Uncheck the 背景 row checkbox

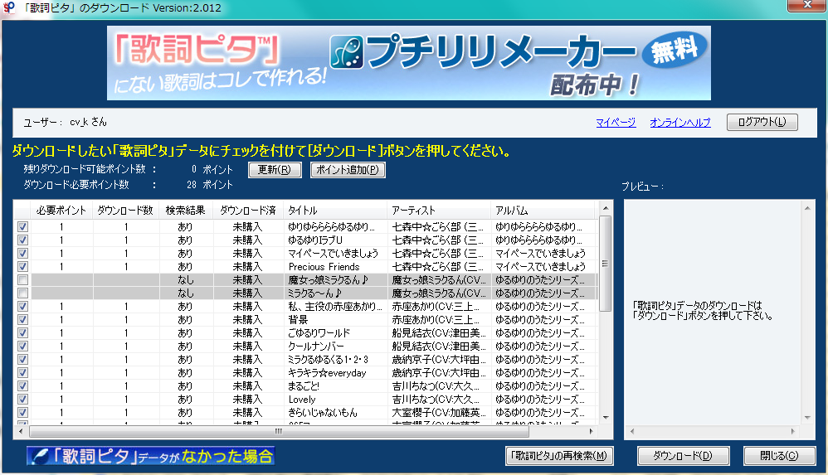[x=22, y=320]
